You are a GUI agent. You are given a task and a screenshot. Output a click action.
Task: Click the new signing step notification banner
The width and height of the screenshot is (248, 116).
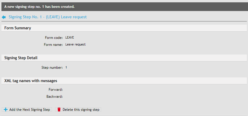point(124,6)
